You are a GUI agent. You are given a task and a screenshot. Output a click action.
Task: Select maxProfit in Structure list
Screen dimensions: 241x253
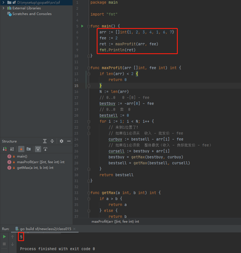(x=41, y=162)
